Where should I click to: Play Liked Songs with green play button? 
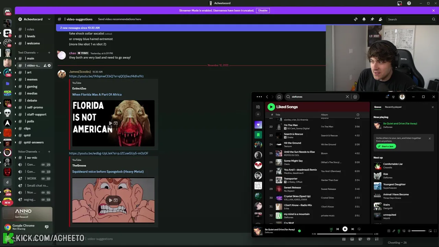(x=271, y=107)
